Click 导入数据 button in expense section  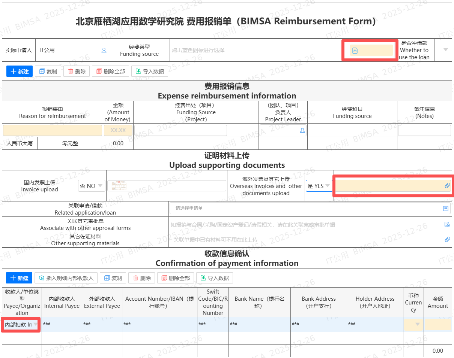click(149, 71)
